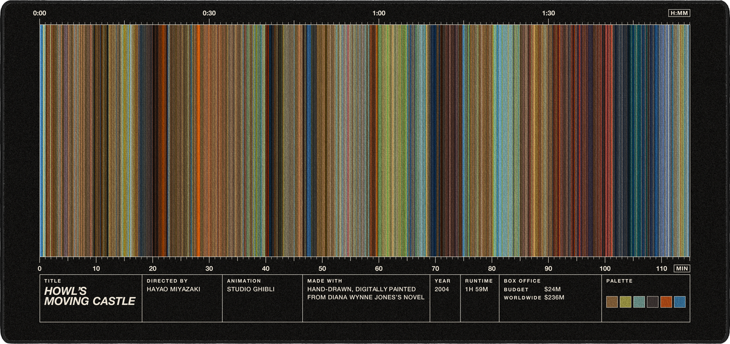Select minute label 70 on the bottom axis
Screen dimensions: 730x344
tap(436, 268)
